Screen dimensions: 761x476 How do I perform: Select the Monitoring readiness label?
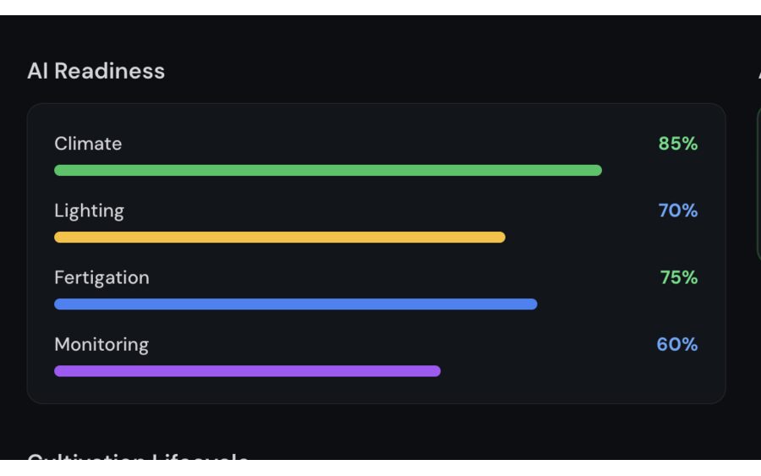101,344
